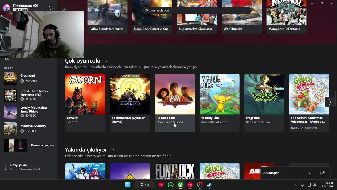Click the Snow Riders cover thumbnail in sidebar
This screenshot has height=190, width=337.
tap(10, 112)
